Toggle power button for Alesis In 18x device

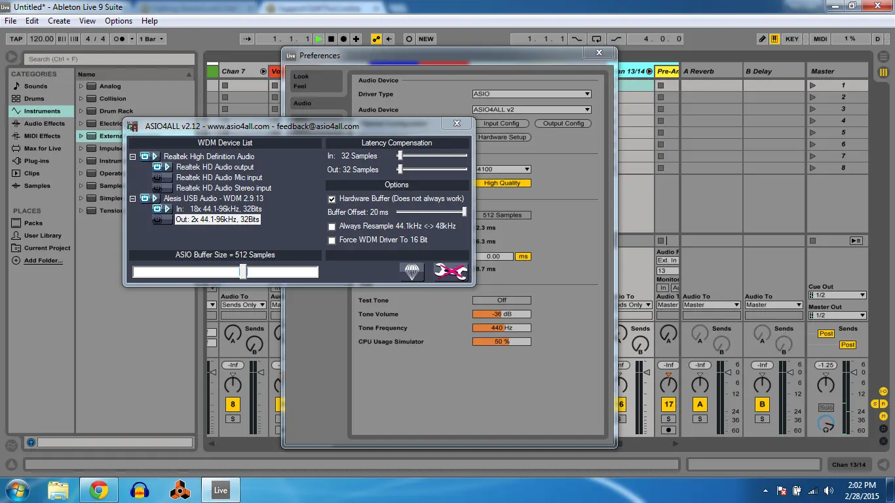157,208
